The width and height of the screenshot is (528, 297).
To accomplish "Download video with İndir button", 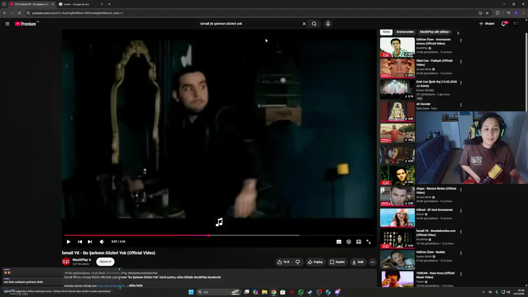I will coord(358,262).
